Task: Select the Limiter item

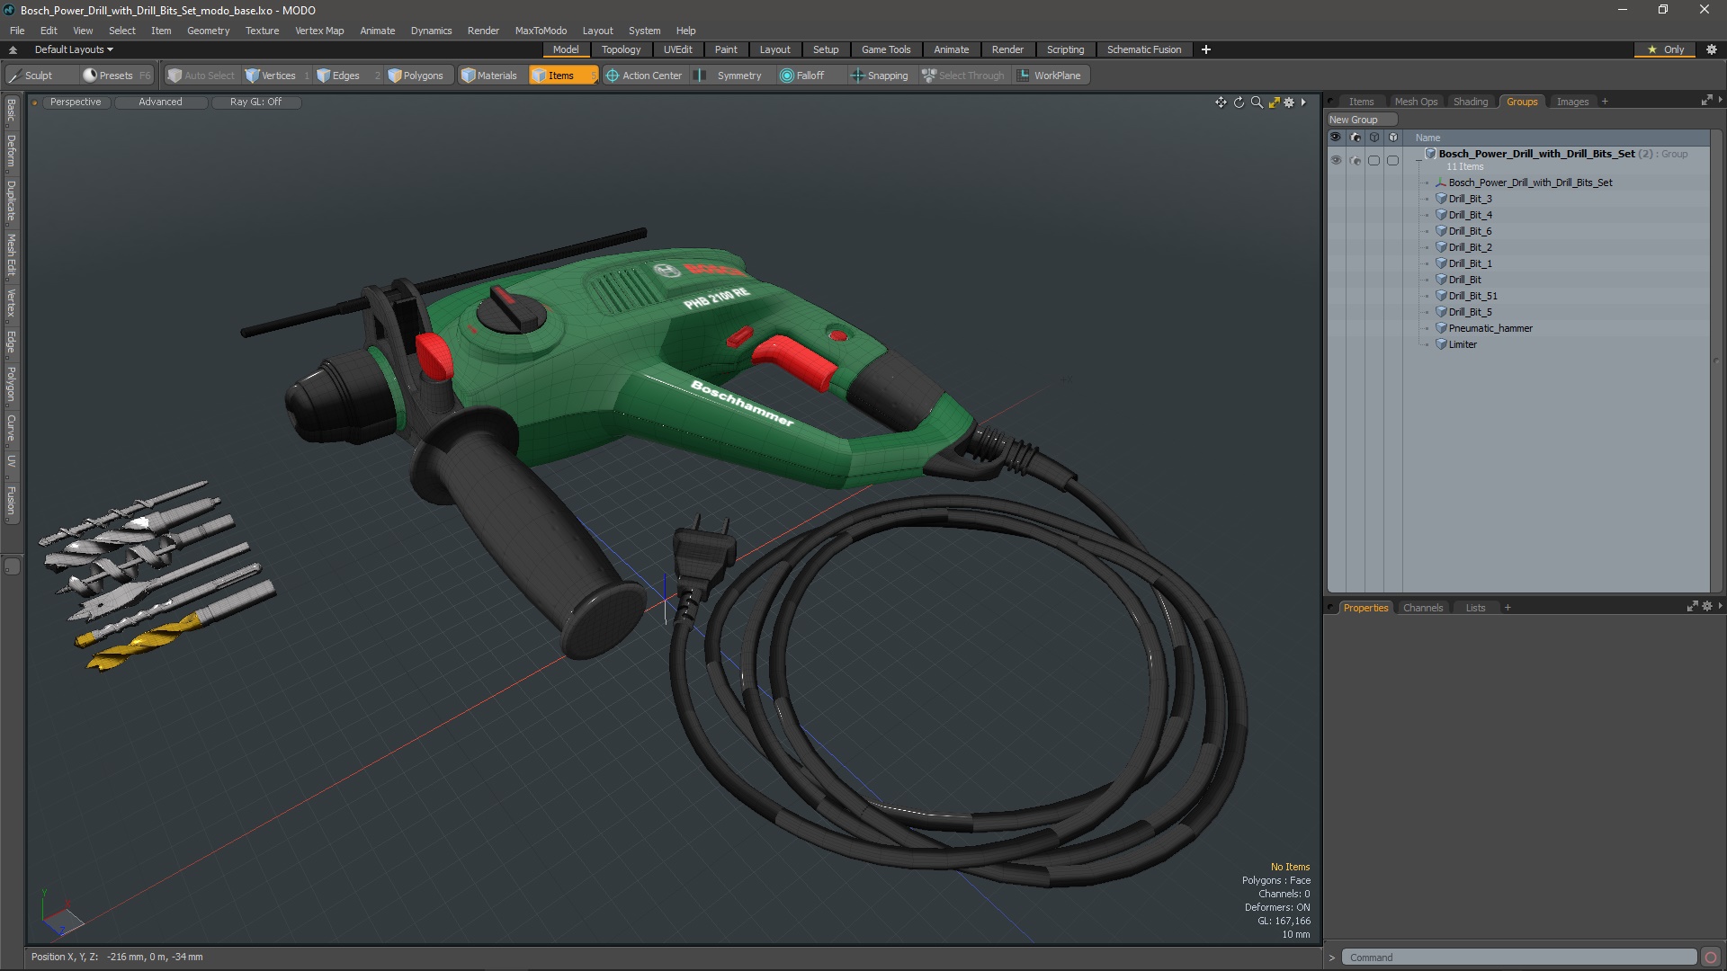Action: pyautogui.click(x=1463, y=344)
